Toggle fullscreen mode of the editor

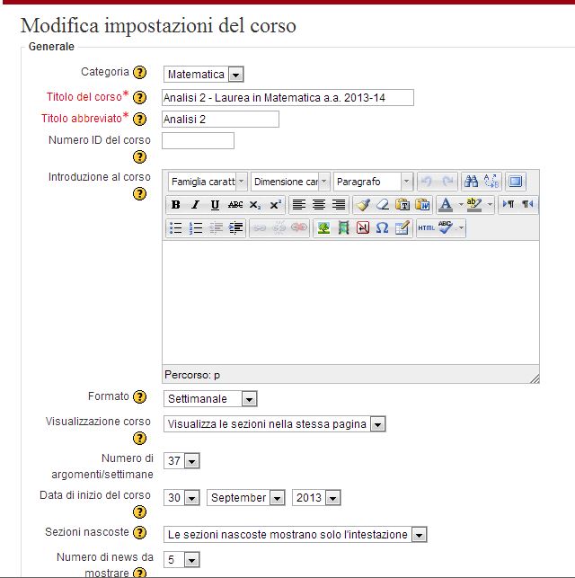coord(516,182)
